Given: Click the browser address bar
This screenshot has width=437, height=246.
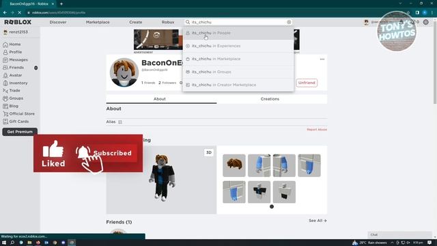Looking at the screenshot, I should 214,12.
